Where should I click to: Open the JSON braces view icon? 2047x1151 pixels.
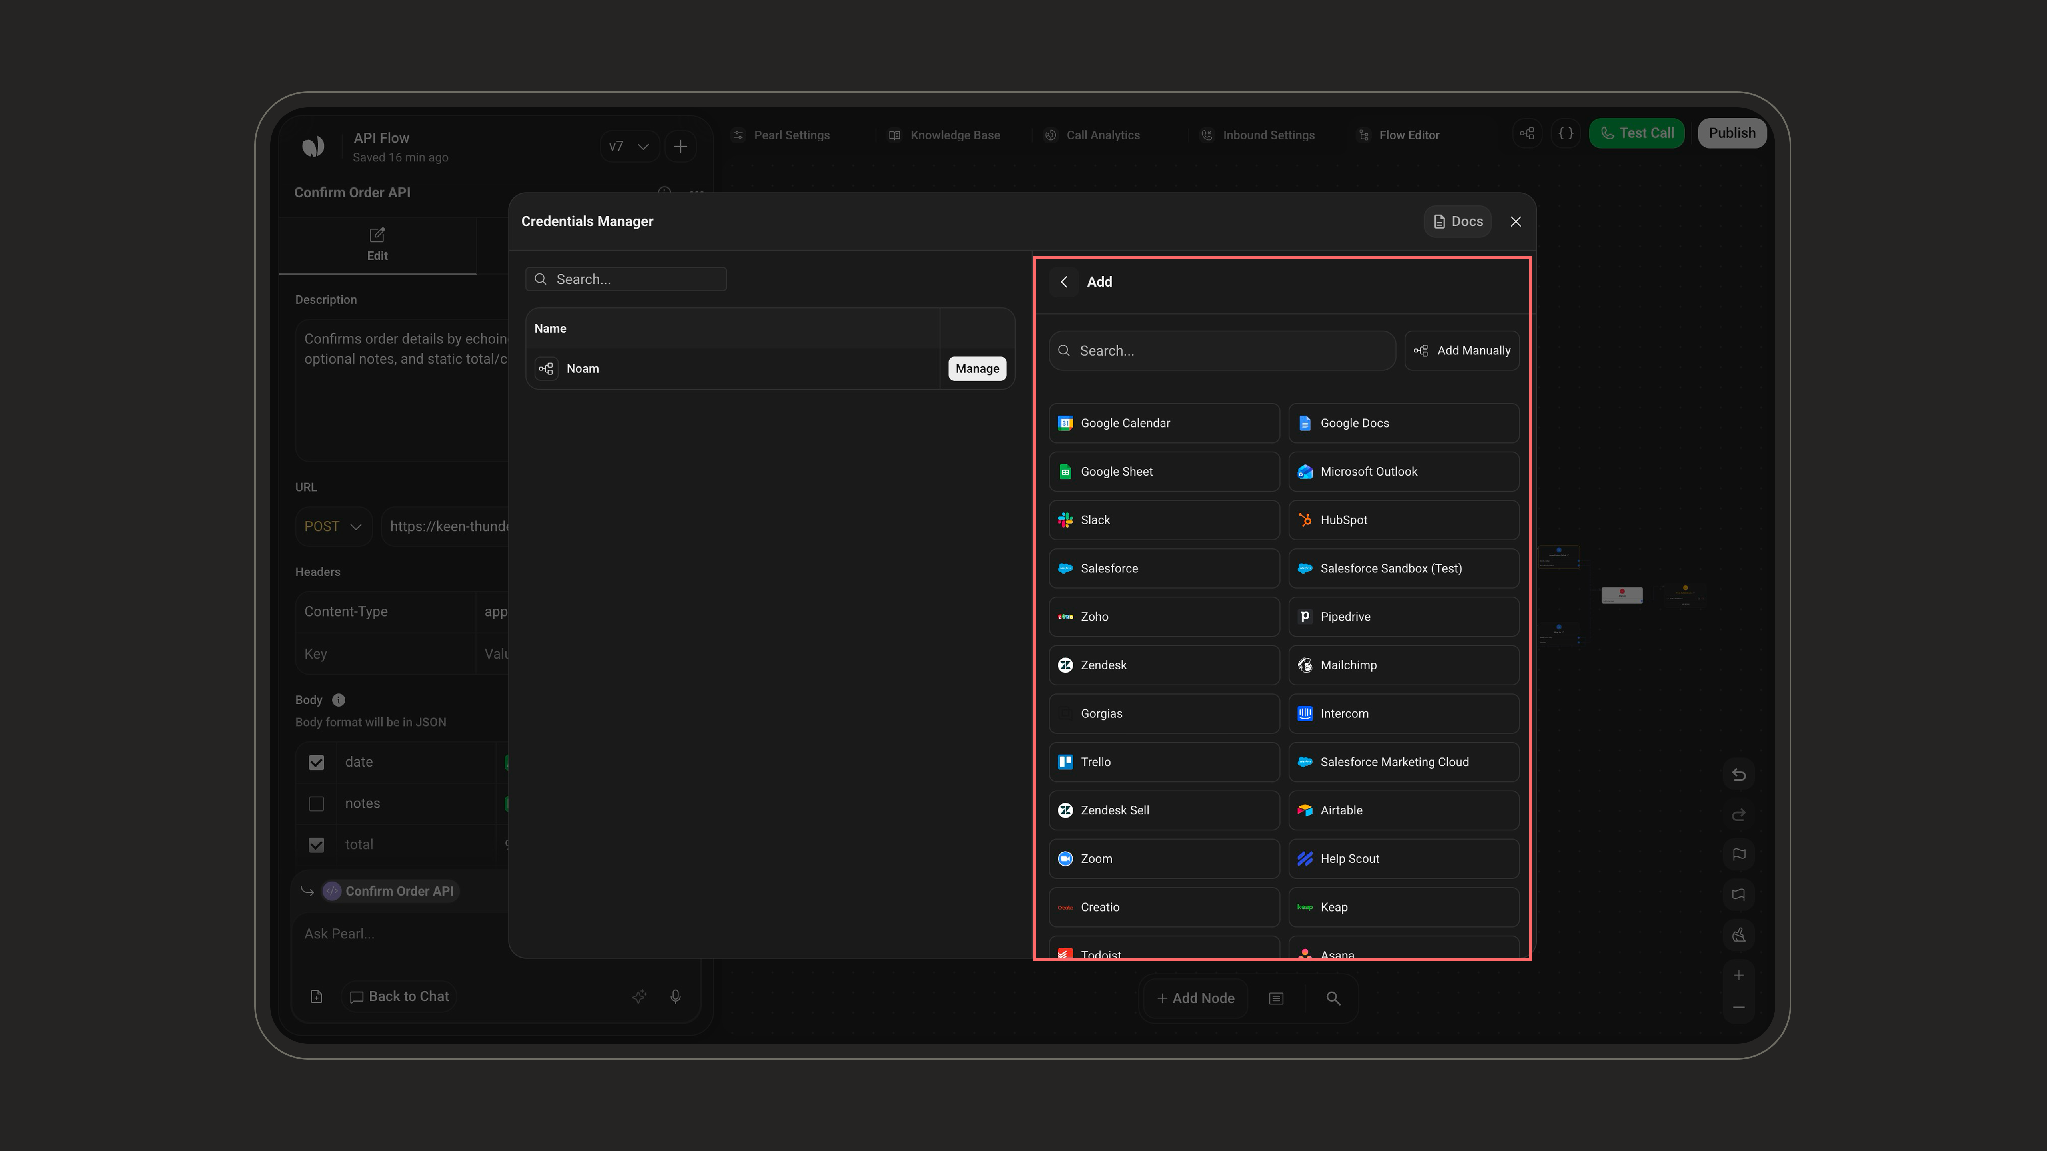[1566, 133]
